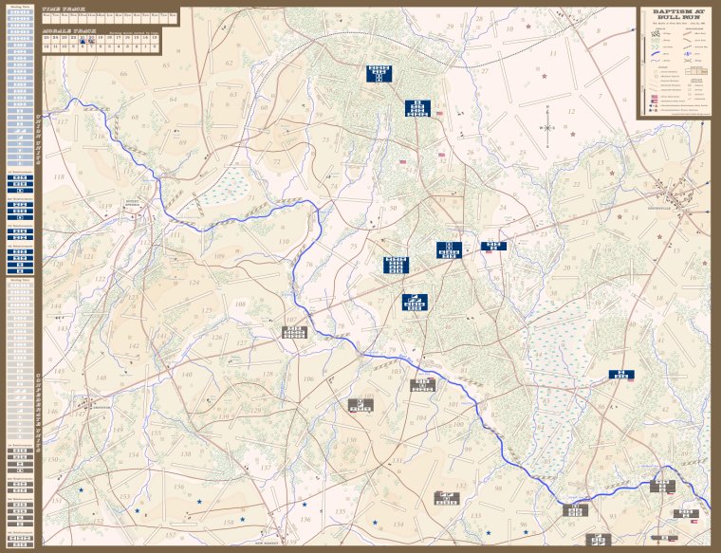The height and width of the screenshot is (553, 721).
Task: Click area number 11
Action: pos(553,54)
